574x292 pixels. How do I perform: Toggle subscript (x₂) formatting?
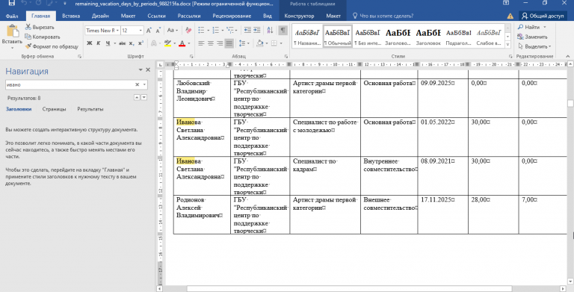click(132, 43)
